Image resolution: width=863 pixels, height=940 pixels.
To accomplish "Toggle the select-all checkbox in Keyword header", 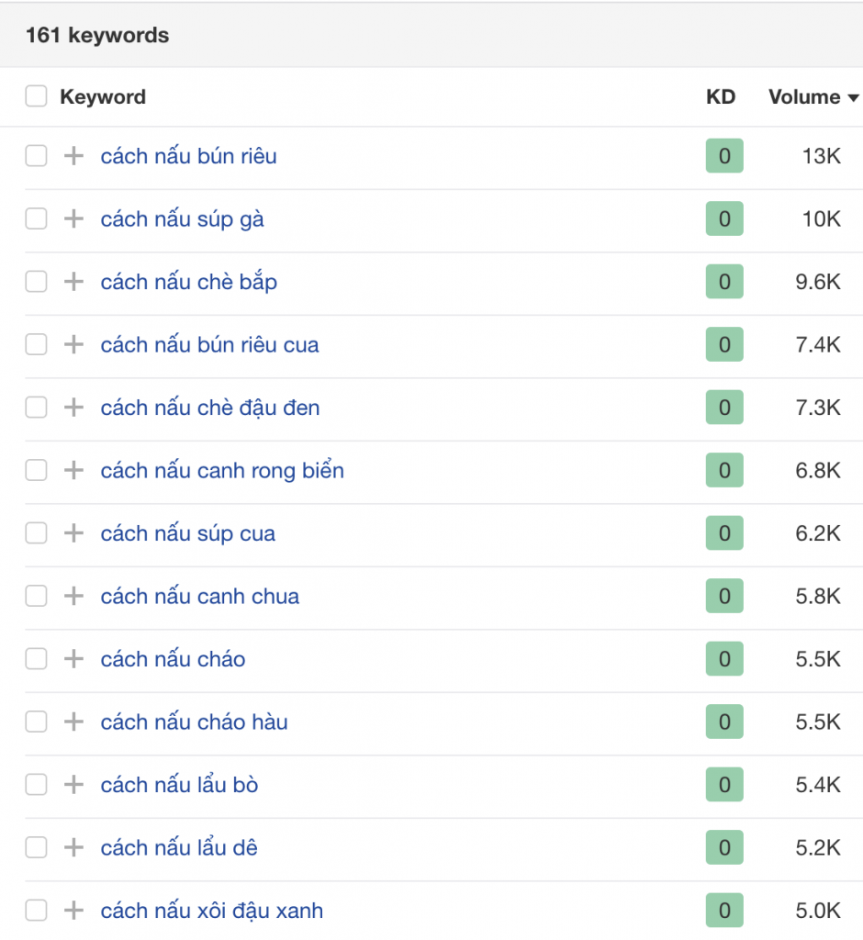I will (36, 96).
